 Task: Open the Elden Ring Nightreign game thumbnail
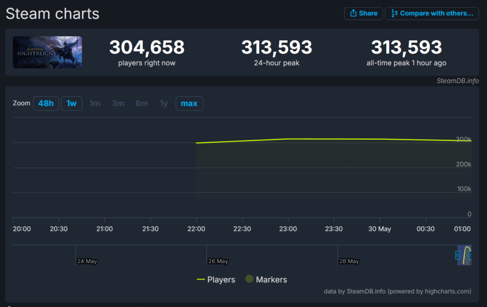[x=47, y=52]
